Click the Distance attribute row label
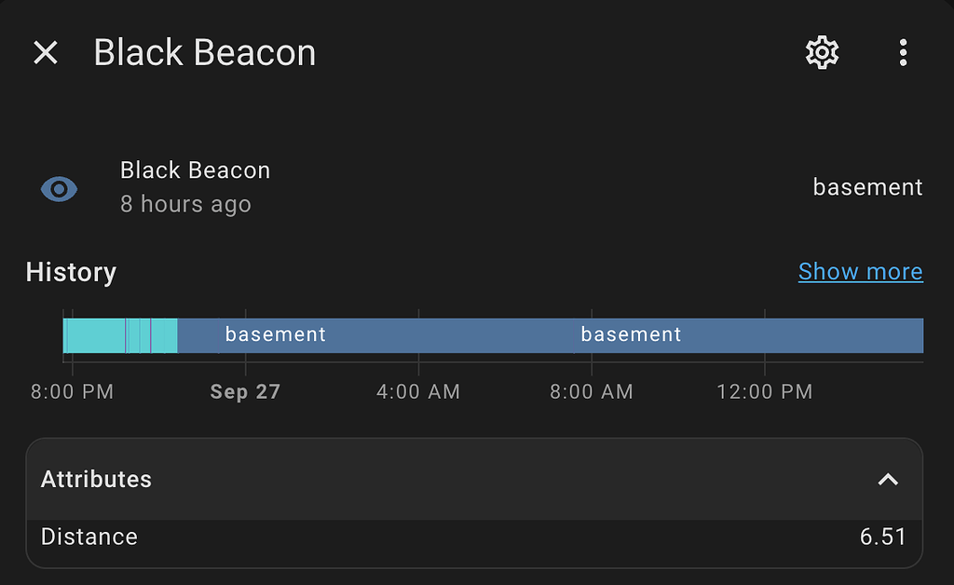 coord(89,537)
